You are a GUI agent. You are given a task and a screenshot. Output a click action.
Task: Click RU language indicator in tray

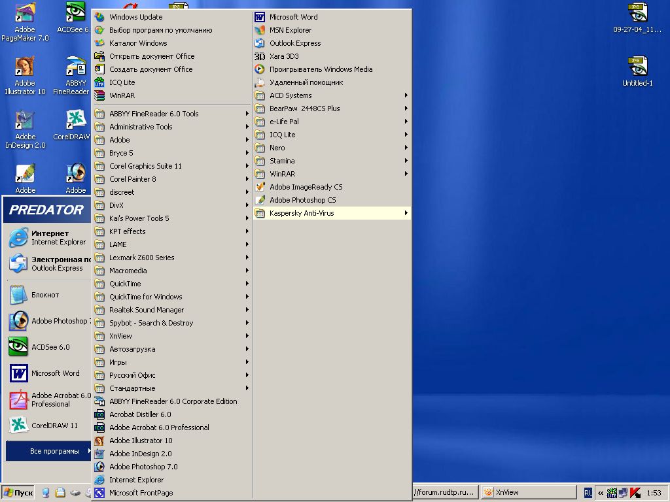pyautogui.click(x=588, y=493)
